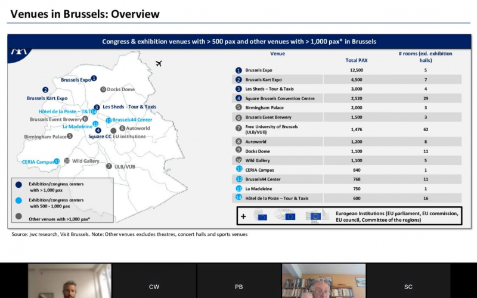The image size is (477, 298).
Task: Click Brussels Event Brewery name in table
Action: [x=268, y=117]
